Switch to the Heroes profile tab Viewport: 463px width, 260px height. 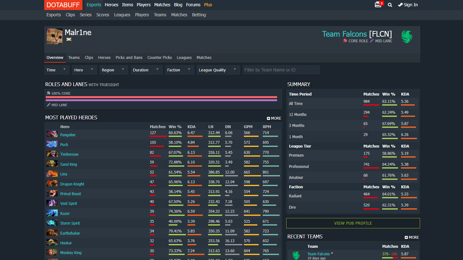pyautogui.click(x=104, y=58)
